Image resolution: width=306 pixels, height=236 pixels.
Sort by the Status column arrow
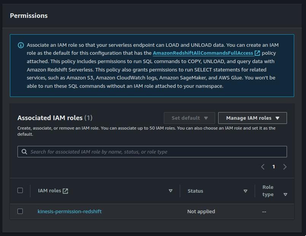246,191
